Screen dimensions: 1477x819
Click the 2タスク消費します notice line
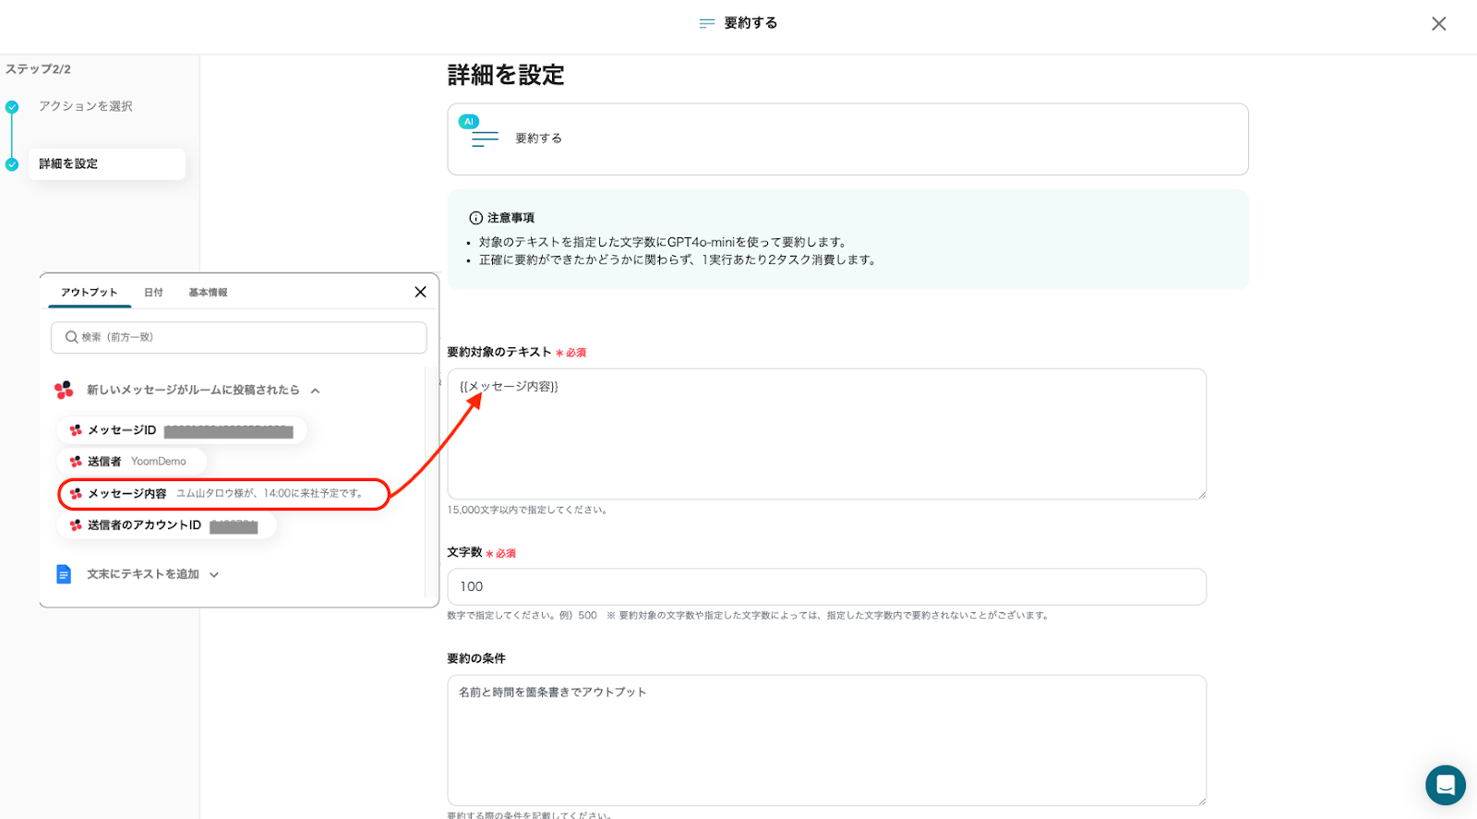point(678,259)
